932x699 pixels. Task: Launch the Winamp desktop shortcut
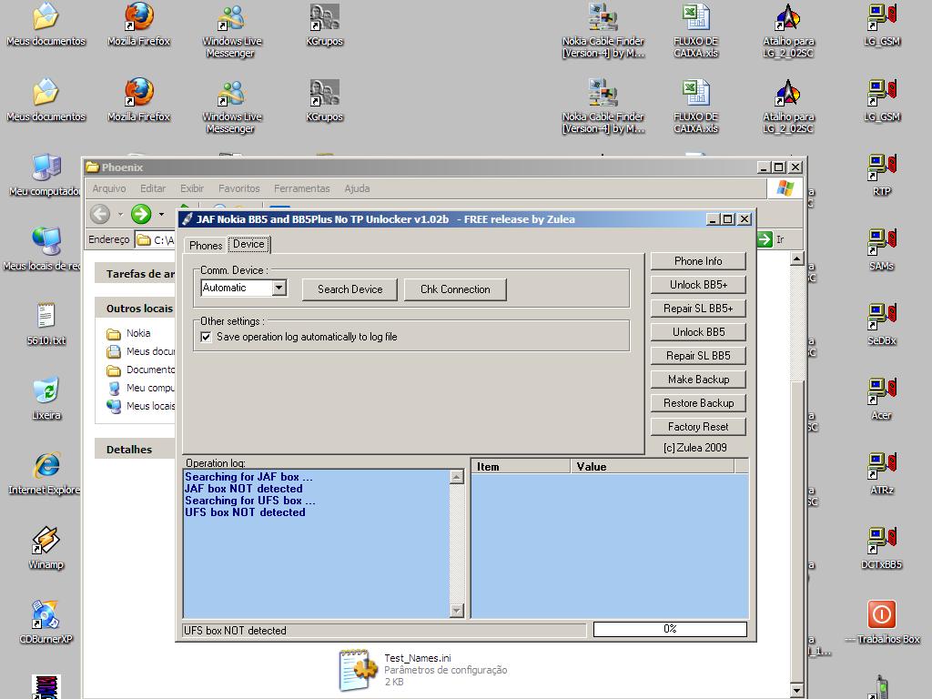tap(46, 548)
